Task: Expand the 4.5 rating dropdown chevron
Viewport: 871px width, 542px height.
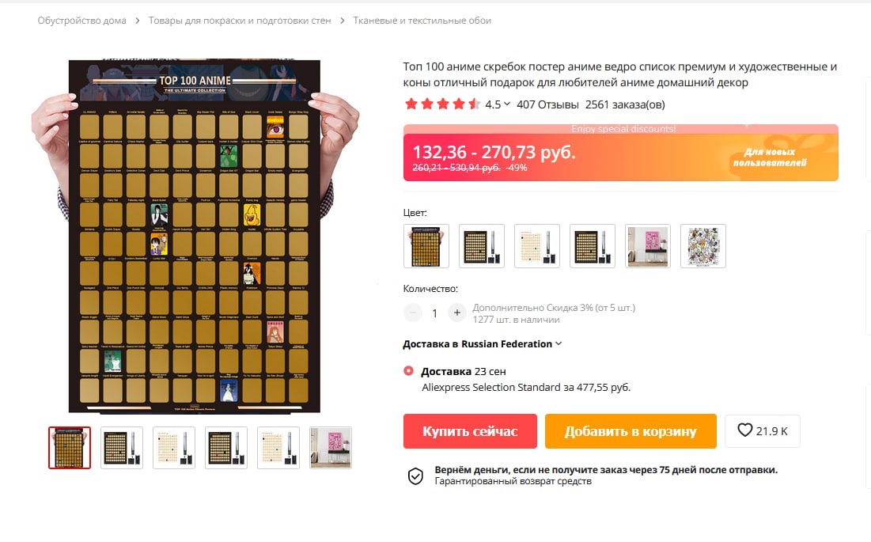Action: pyautogui.click(x=506, y=104)
